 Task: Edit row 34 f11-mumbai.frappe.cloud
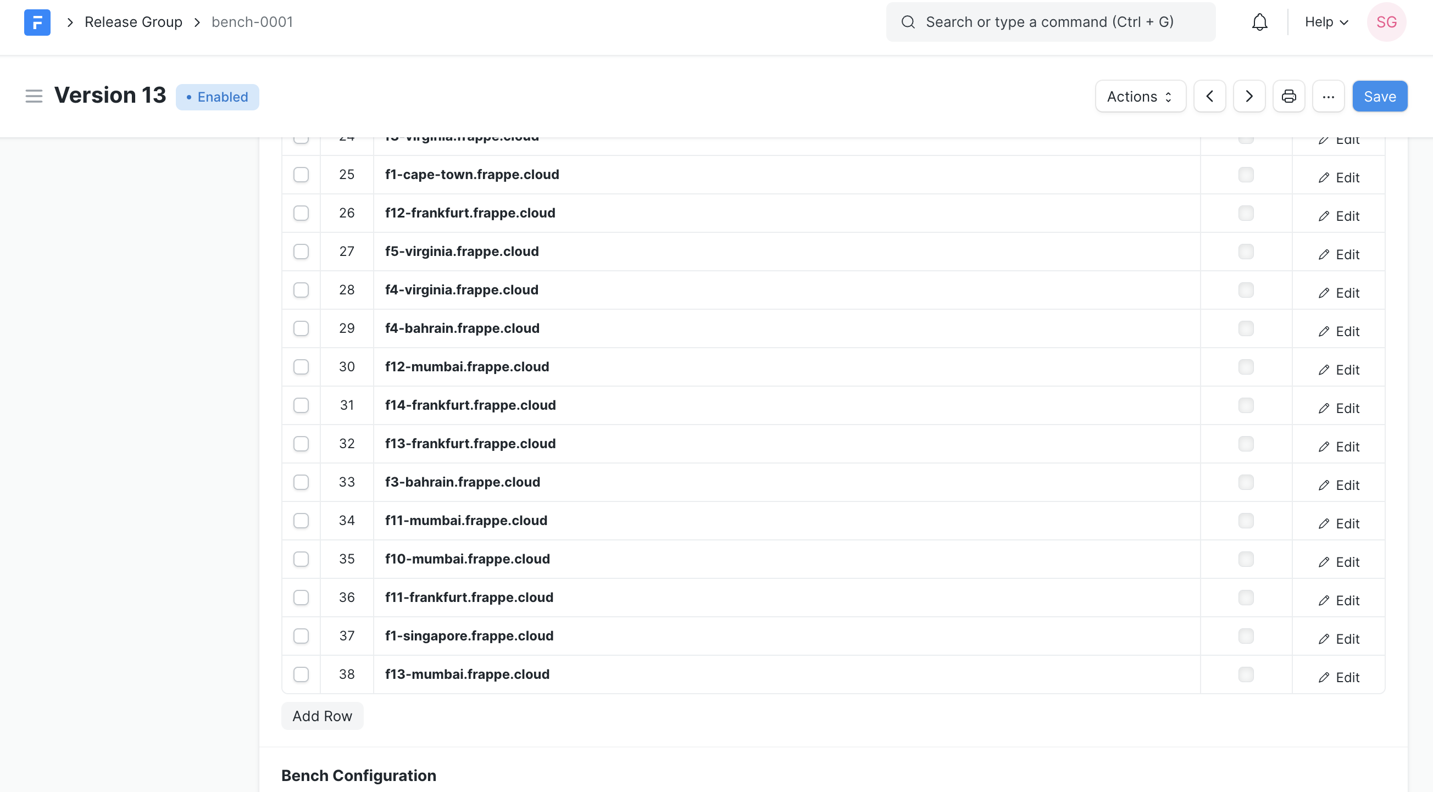[x=1338, y=523]
